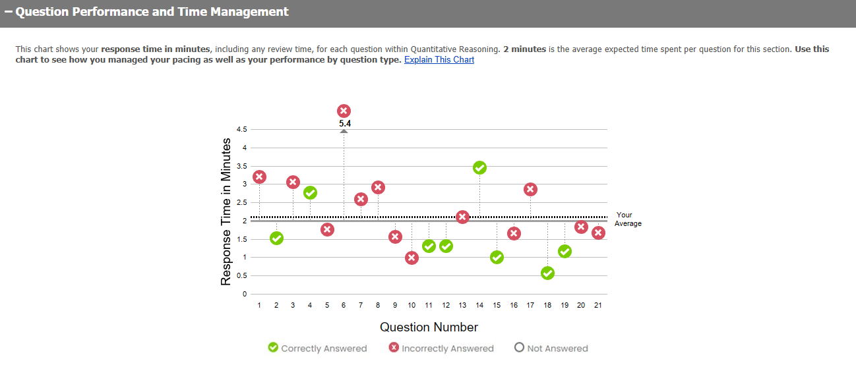The width and height of the screenshot is (856, 365).
Task: Click the Your Average line label
Action: tap(625, 219)
